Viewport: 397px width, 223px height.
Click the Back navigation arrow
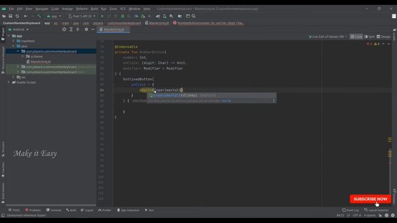click(x=25, y=16)
